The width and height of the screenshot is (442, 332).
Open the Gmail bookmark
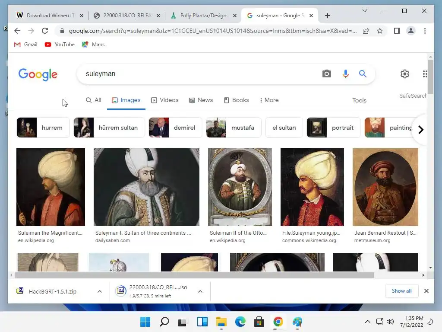coord(25,45)
